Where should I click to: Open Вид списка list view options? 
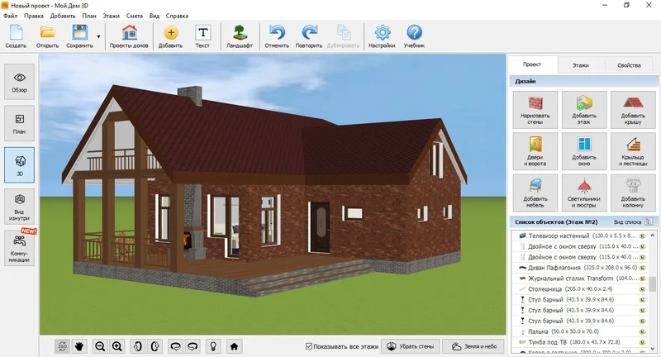(x=649, y=221)
